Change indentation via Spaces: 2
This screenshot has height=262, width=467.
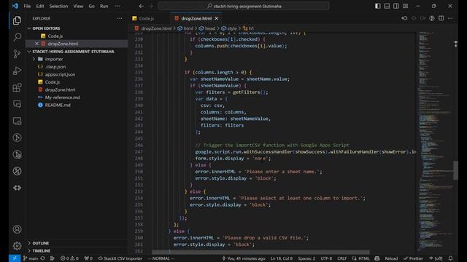point(306,258)
